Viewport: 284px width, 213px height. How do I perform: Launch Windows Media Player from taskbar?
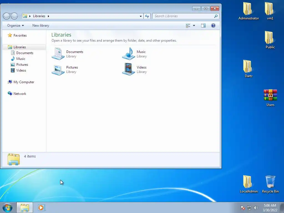tap(41, 207)
